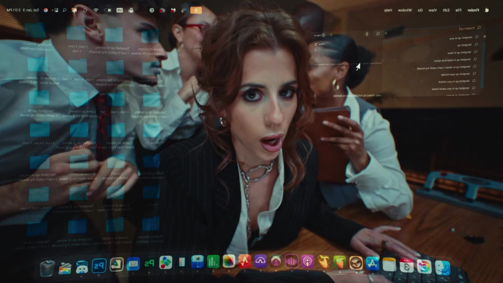Launch Mail from the dock

133,264
